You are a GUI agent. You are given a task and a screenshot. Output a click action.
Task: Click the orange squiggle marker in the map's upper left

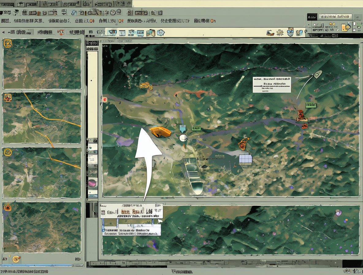tap(146, 86)
